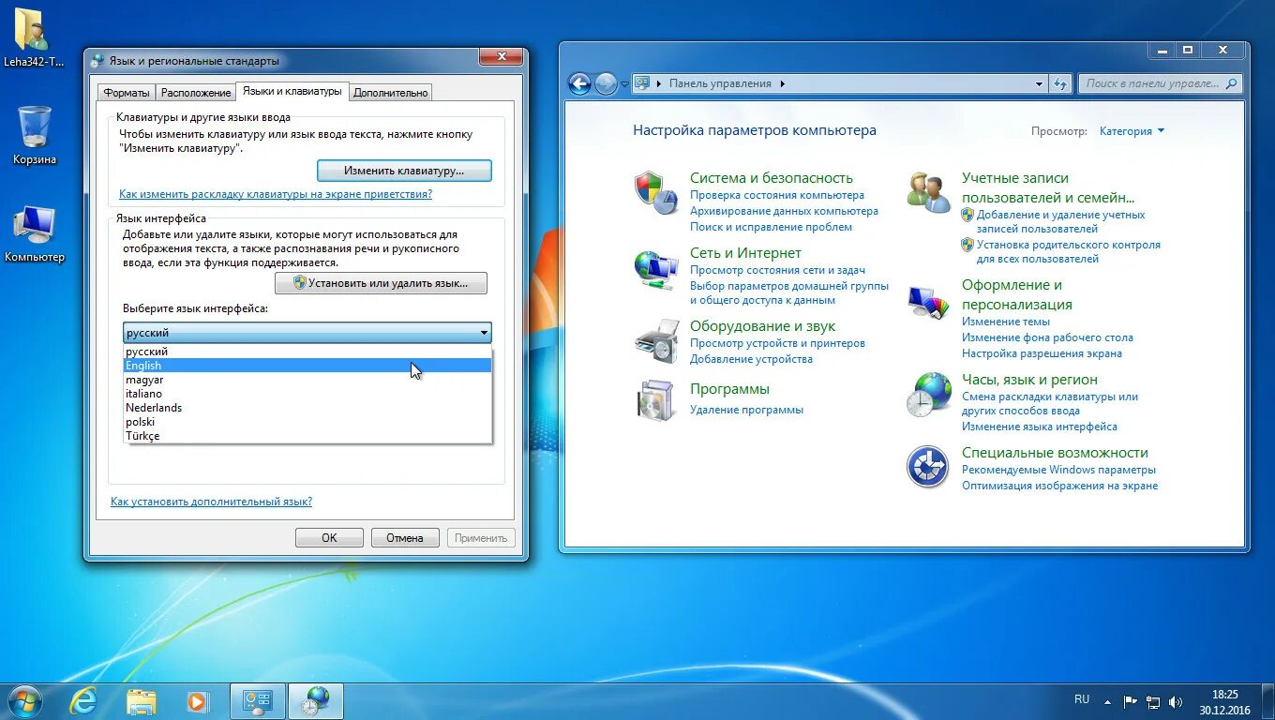Launch Internet Explorer from taskbar

click(83, 701)
